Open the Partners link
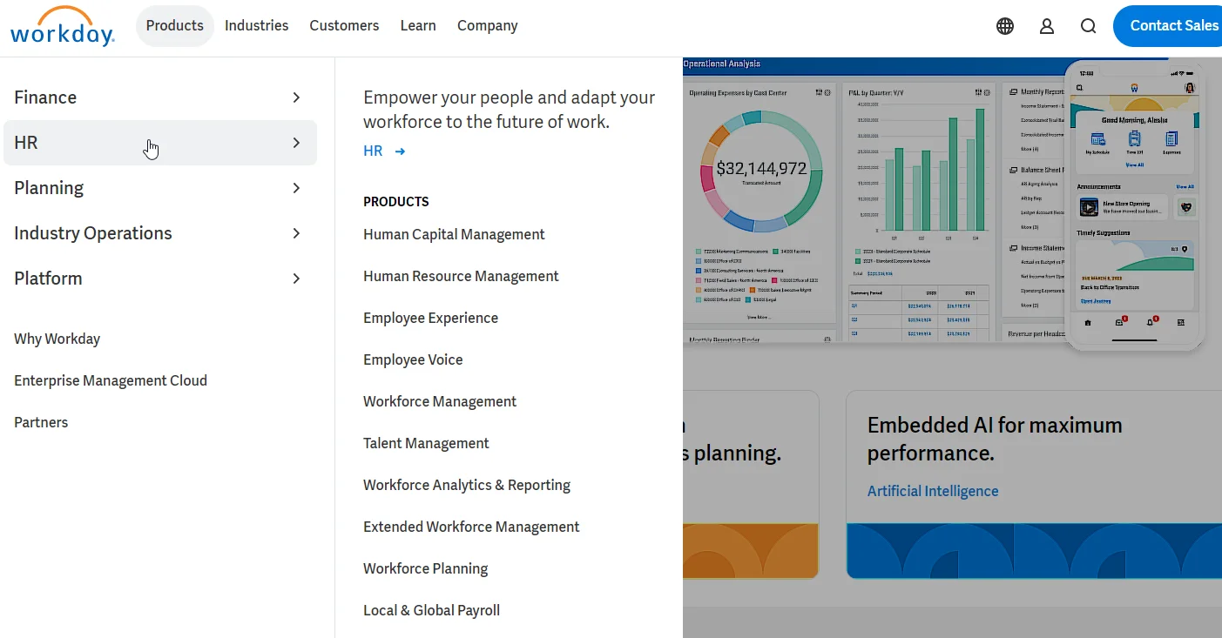 tap(41, 422)
